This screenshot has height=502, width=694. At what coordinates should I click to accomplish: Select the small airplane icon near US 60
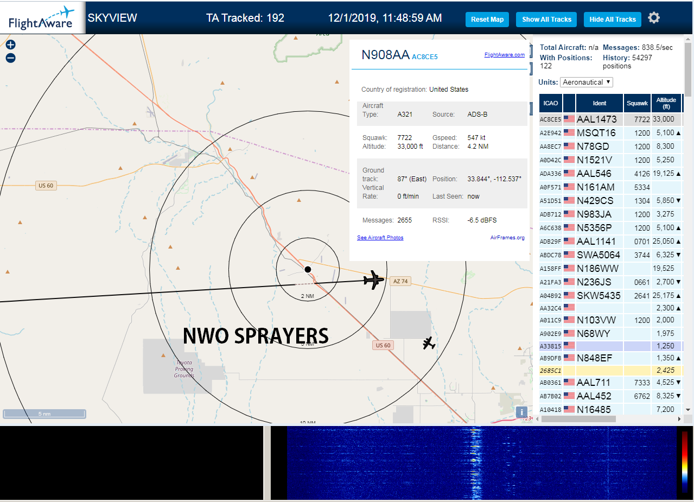[429, 343]
